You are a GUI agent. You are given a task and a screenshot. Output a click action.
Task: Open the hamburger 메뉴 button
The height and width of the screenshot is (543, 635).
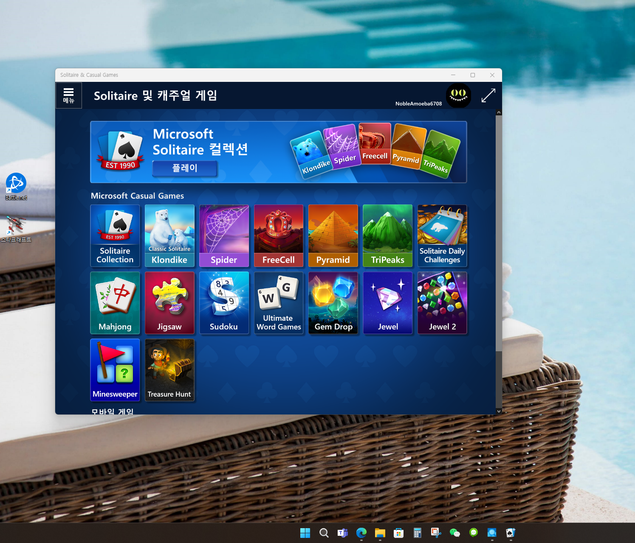point(68,95)
